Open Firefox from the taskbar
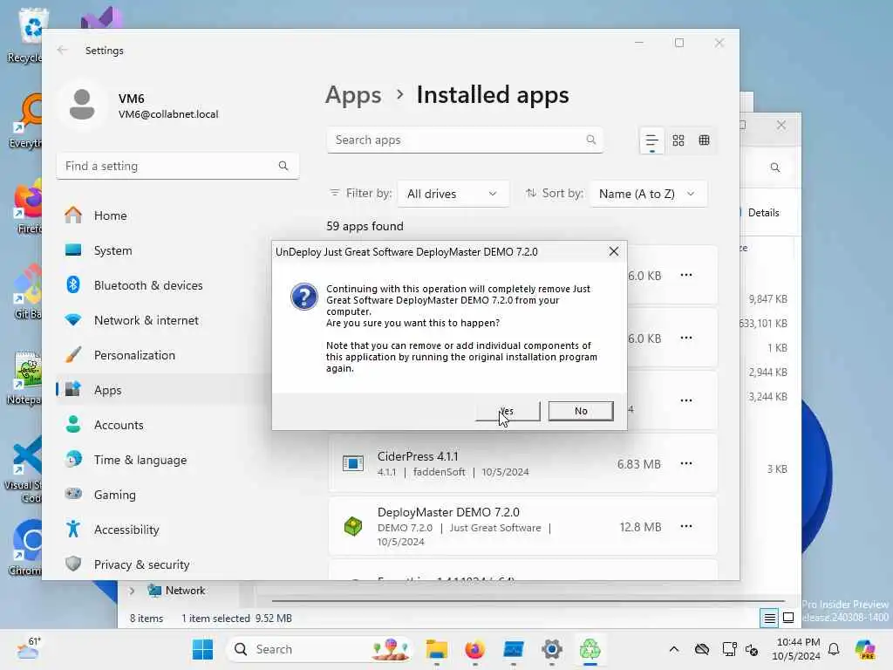This screenshot has width=893, height=670. [474, 649]
